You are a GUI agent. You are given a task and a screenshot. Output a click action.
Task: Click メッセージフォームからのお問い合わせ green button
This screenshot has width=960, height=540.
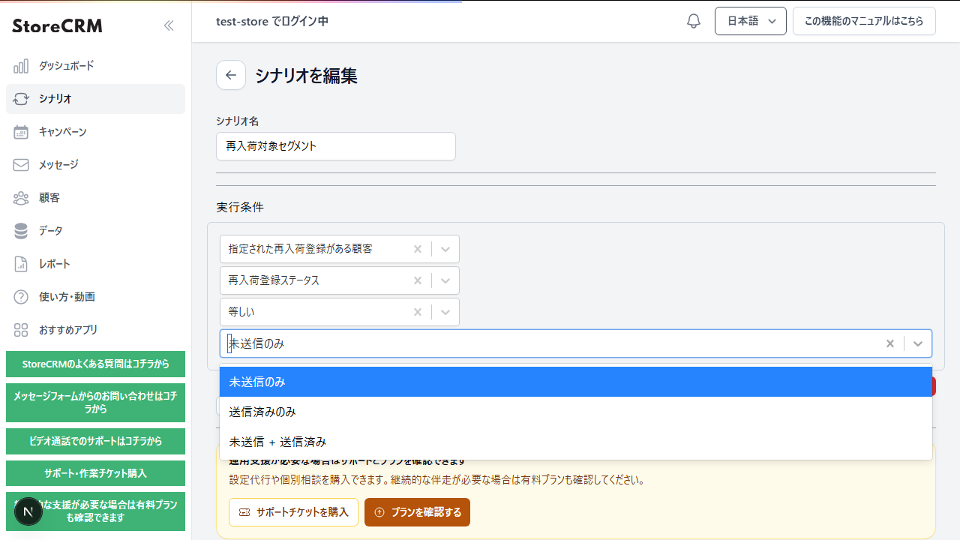(x=95, y=403)
